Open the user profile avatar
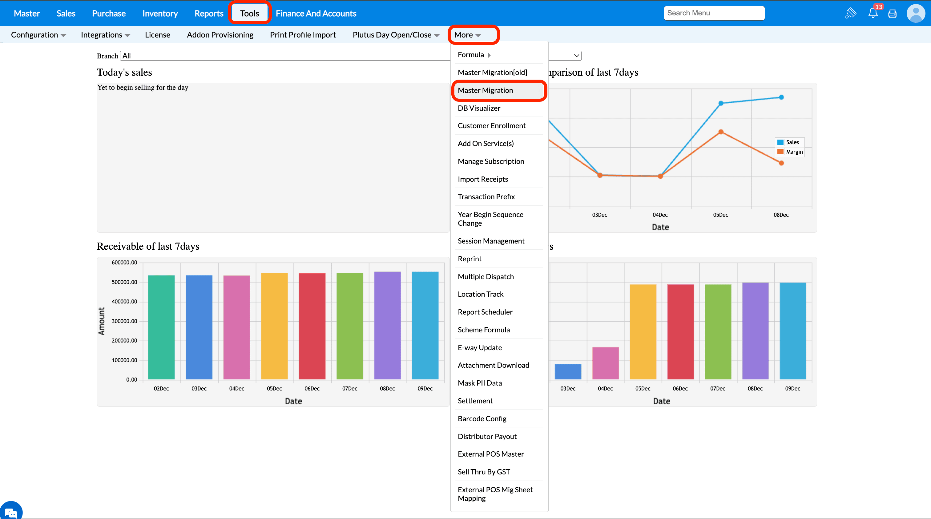This screenshot has width=931, height=519. [x=916, y=13]
